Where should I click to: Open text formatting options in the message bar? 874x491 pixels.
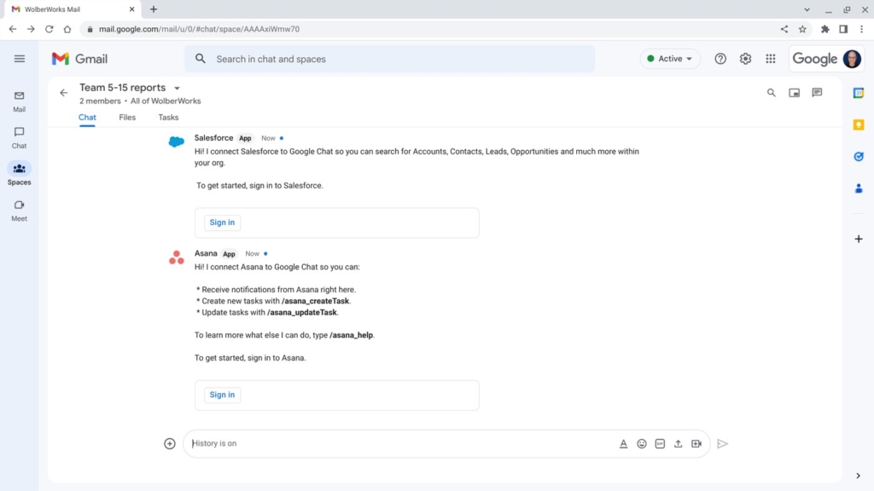point(623,443)
